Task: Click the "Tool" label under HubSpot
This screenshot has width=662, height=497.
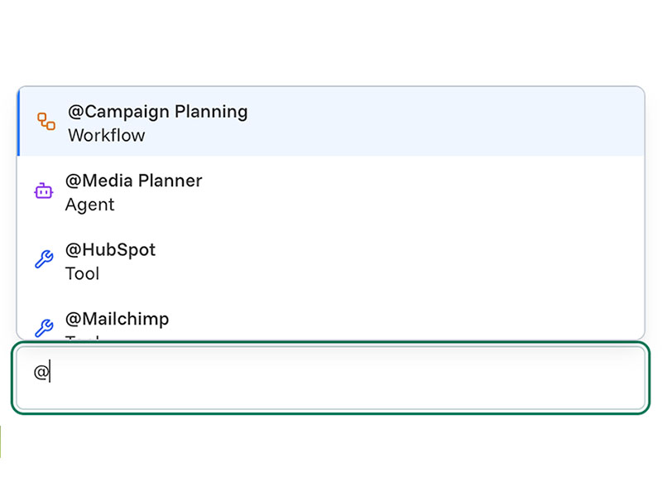Action: 82,273
